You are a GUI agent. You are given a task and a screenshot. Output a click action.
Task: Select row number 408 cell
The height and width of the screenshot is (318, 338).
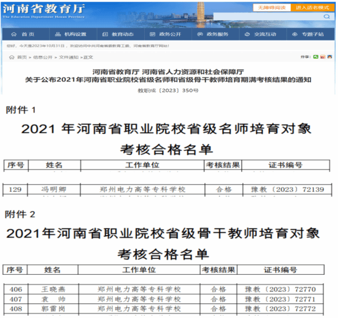coord(16,309)
